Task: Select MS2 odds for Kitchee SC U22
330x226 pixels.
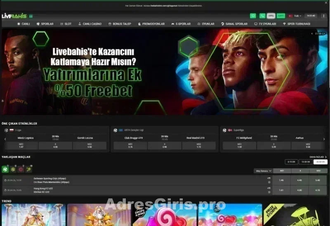Action: click(x=318, y=190)
